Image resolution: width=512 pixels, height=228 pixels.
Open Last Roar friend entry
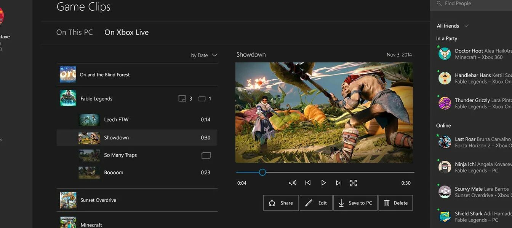point(474,142)
